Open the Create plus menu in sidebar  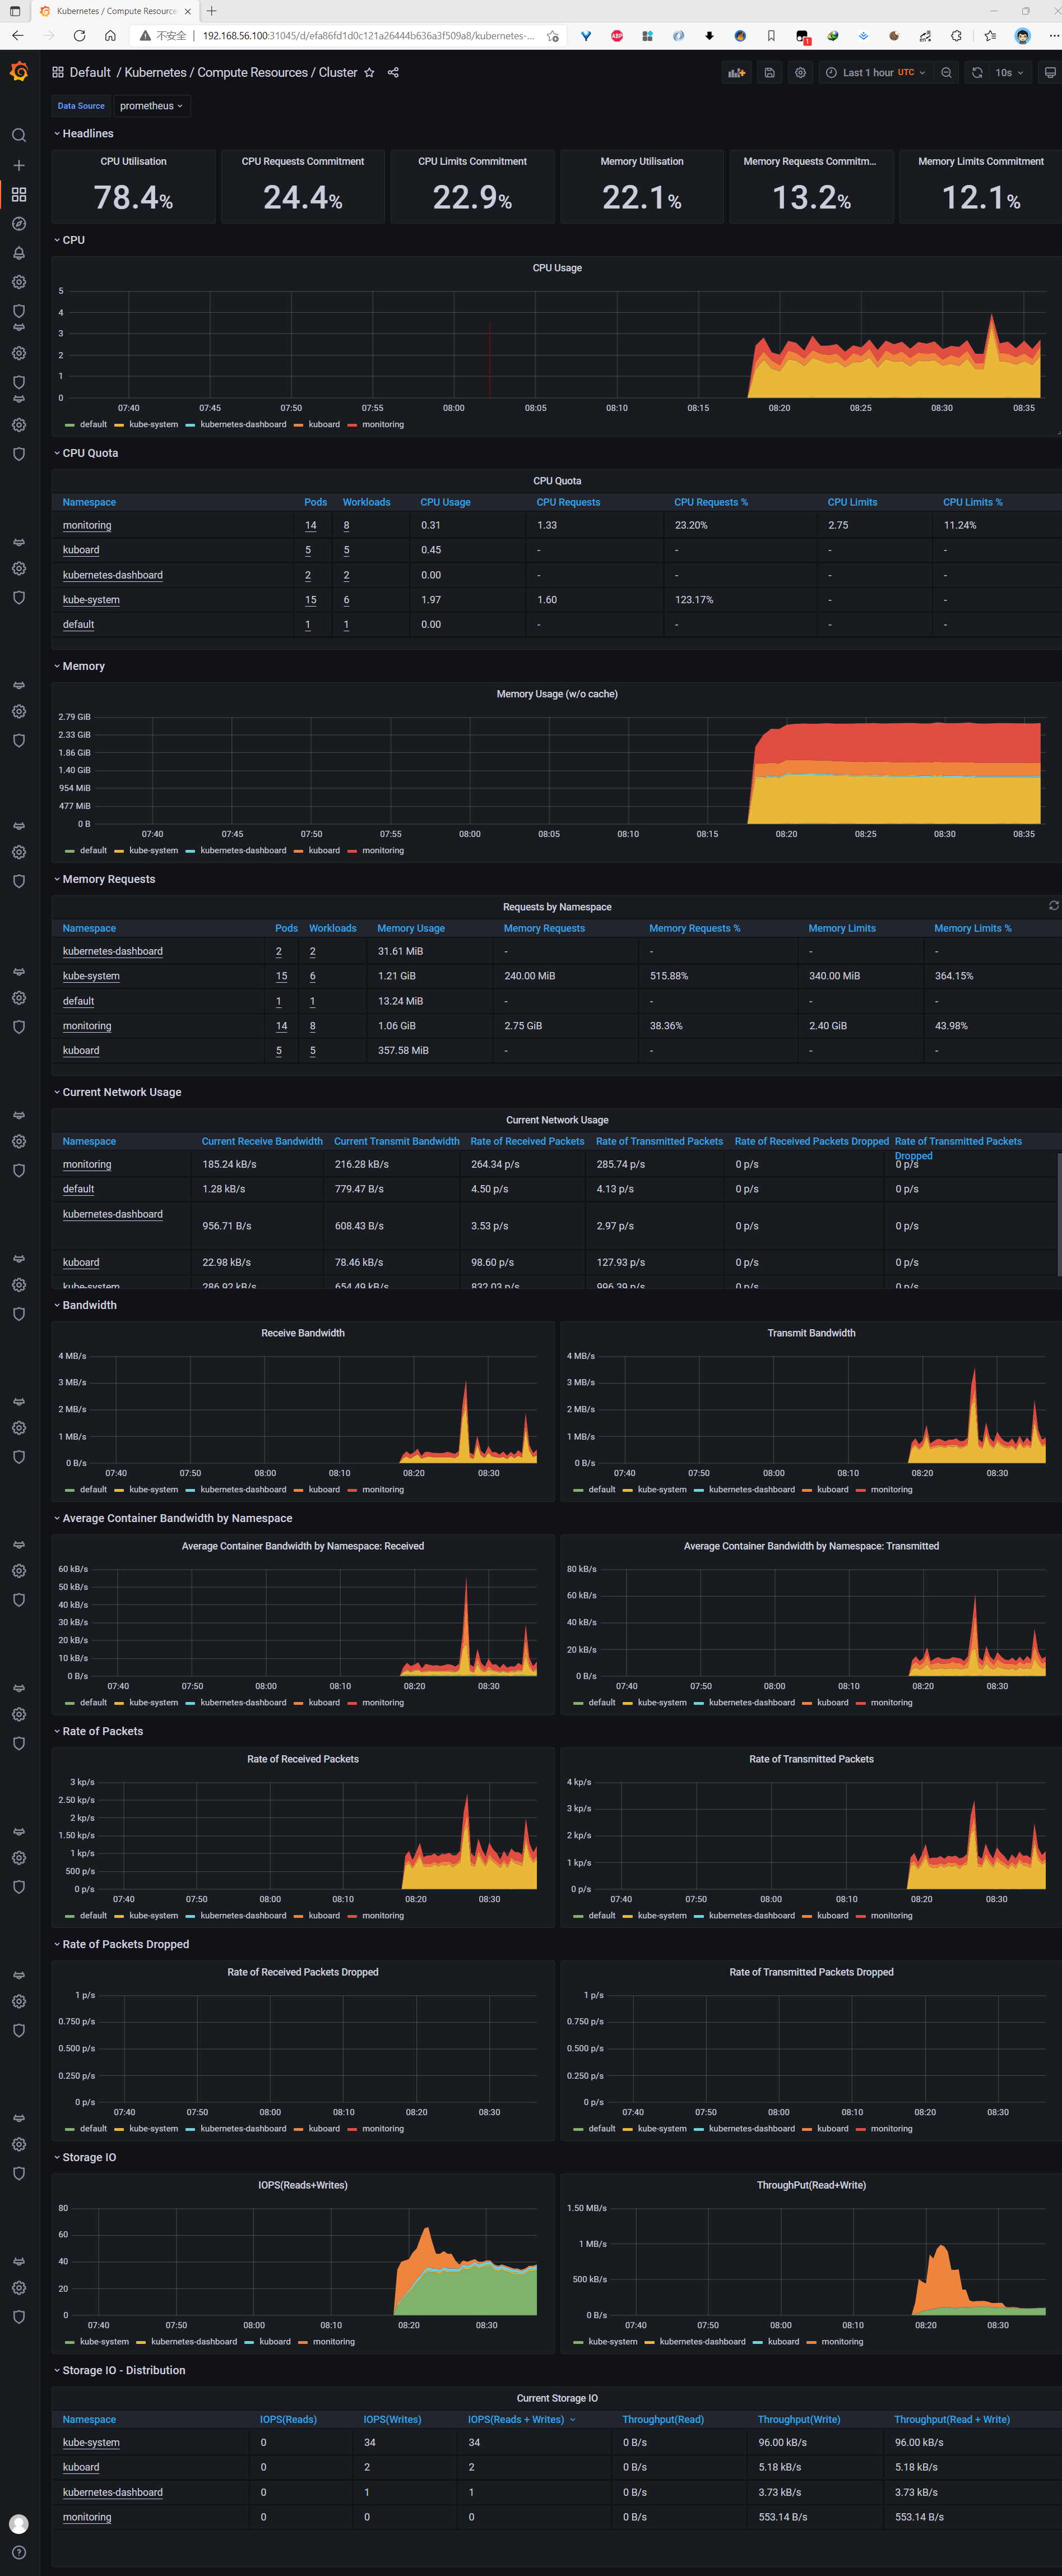pyautogui.click(x=19, y=165)
